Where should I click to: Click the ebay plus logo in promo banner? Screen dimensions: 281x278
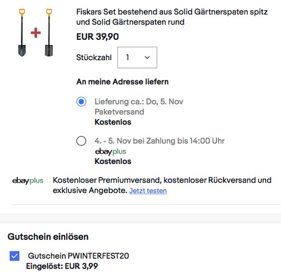pyautogui.click(x=28, y=181)
